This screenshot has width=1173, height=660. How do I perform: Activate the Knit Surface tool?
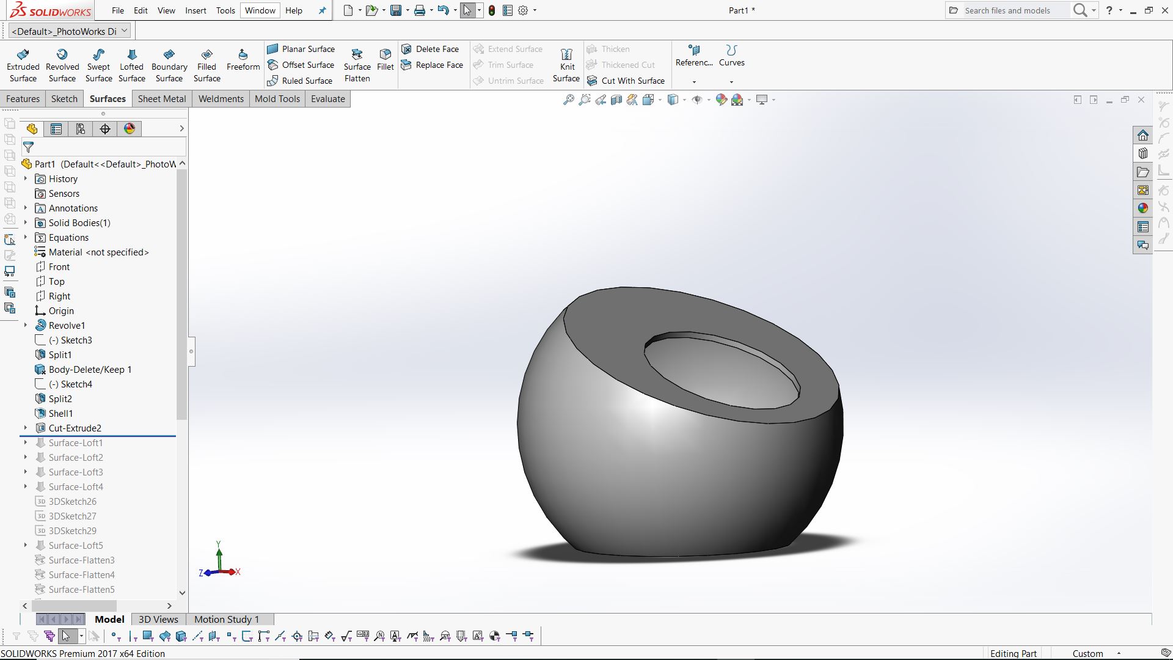pyautogui.click(x=566, y=65)
